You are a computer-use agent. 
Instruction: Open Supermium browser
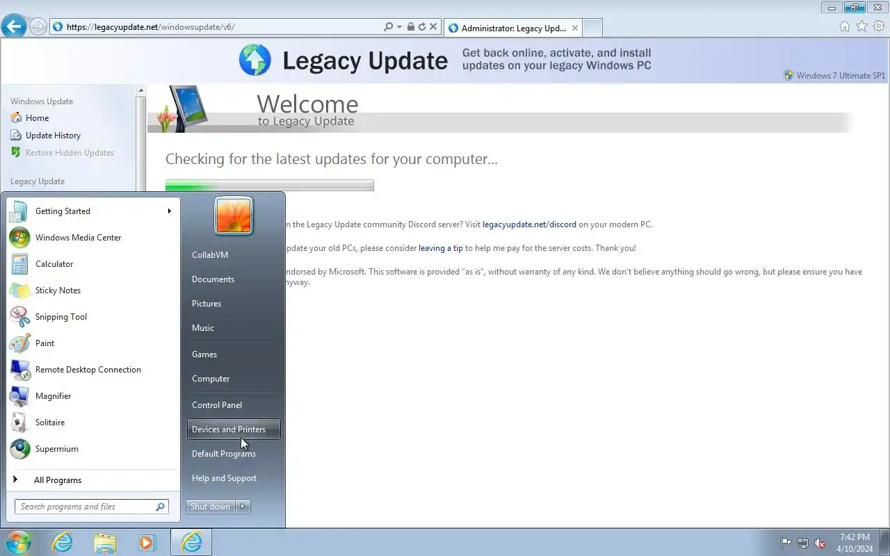click(x=92, y=449)
